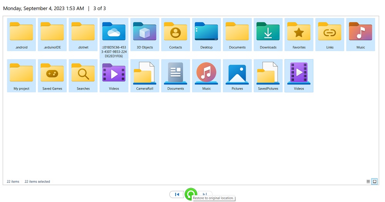Go to the previous backup version

177,194
